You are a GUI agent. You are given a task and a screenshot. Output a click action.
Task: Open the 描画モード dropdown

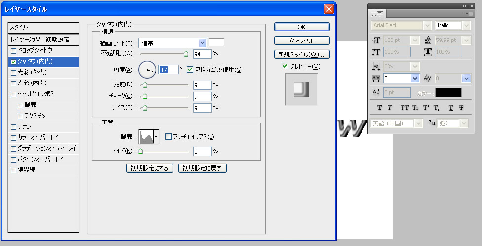pyautogui.click(x=202, y=43)
